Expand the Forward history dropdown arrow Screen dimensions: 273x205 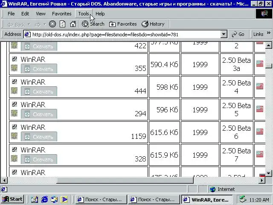(44, 24)
